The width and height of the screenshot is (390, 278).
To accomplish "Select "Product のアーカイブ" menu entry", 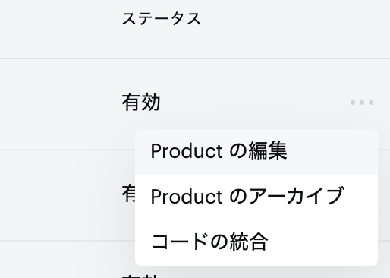I will pos(256,196).
